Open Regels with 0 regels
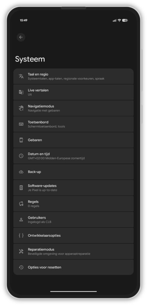 point(73,204)
